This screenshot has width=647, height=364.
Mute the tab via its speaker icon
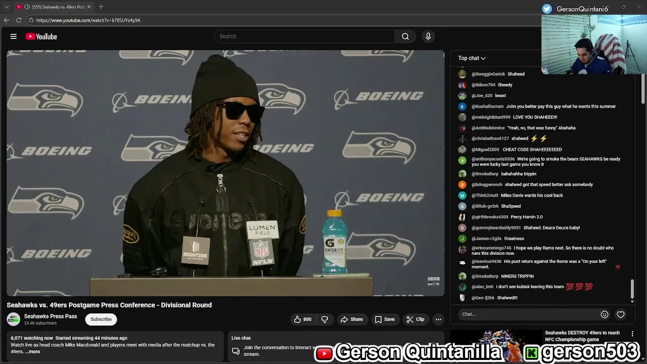tap(27, 7)
